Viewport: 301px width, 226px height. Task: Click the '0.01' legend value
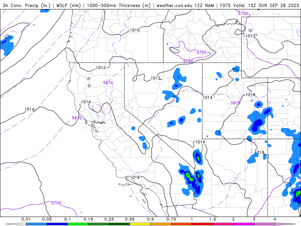click(x=26, y=219)
